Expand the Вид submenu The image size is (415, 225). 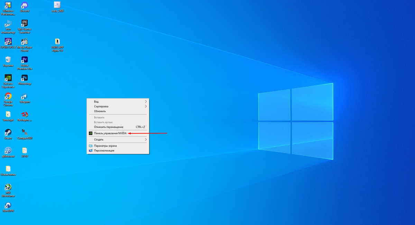tap(118, 102)
